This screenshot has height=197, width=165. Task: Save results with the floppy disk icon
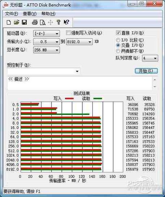(x=25, y=22)
